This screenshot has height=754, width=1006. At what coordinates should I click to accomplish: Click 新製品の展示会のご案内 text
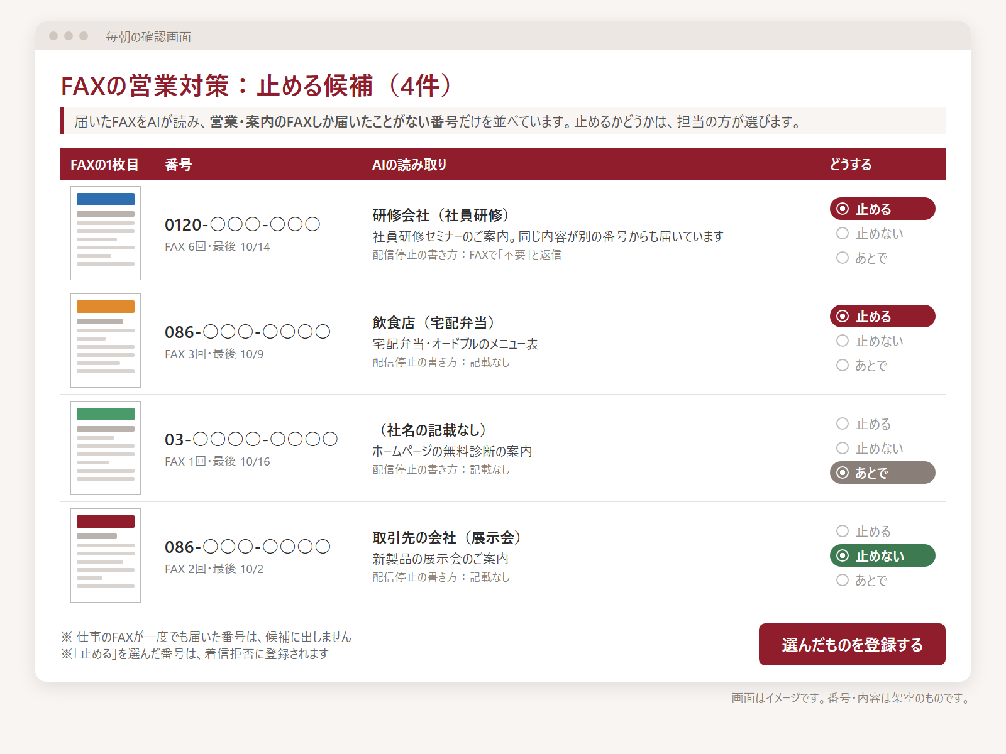pos(440,559)
